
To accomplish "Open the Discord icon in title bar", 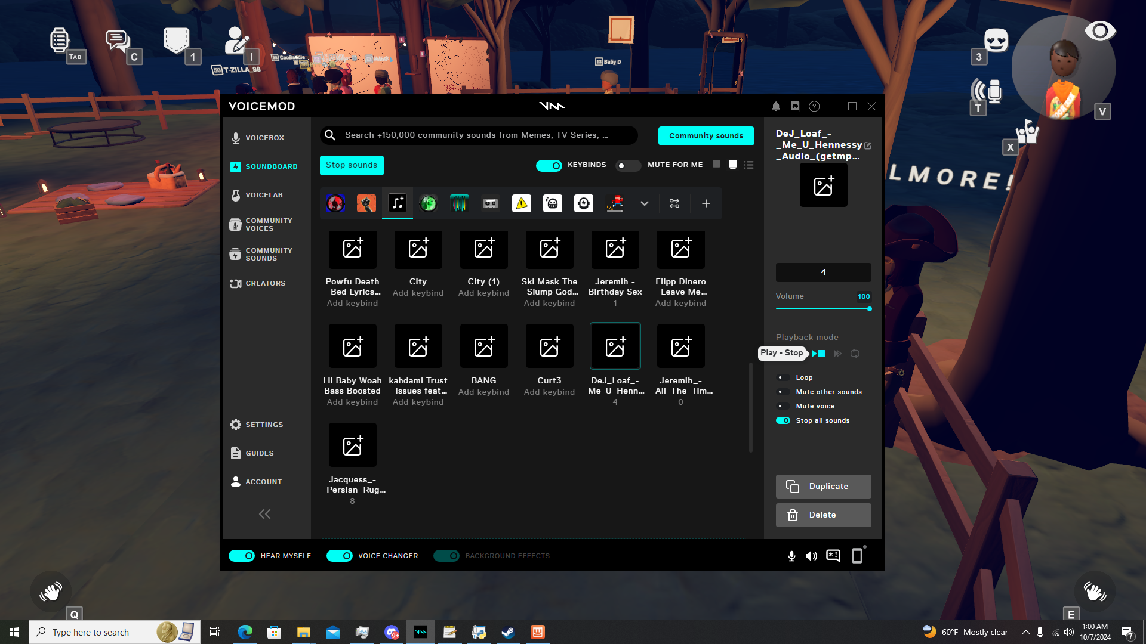I will coord(795,106).
